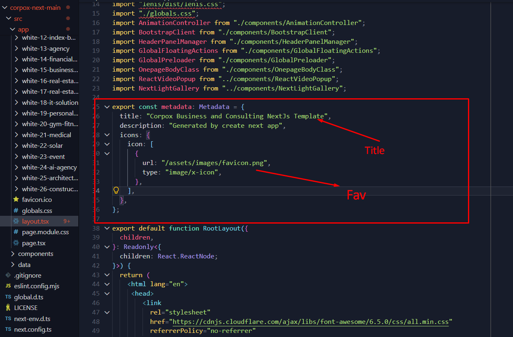Click the "./globals.css" import path
This screenshot has height=337, width=513.
pyautogui.click(x=167, y=14)
